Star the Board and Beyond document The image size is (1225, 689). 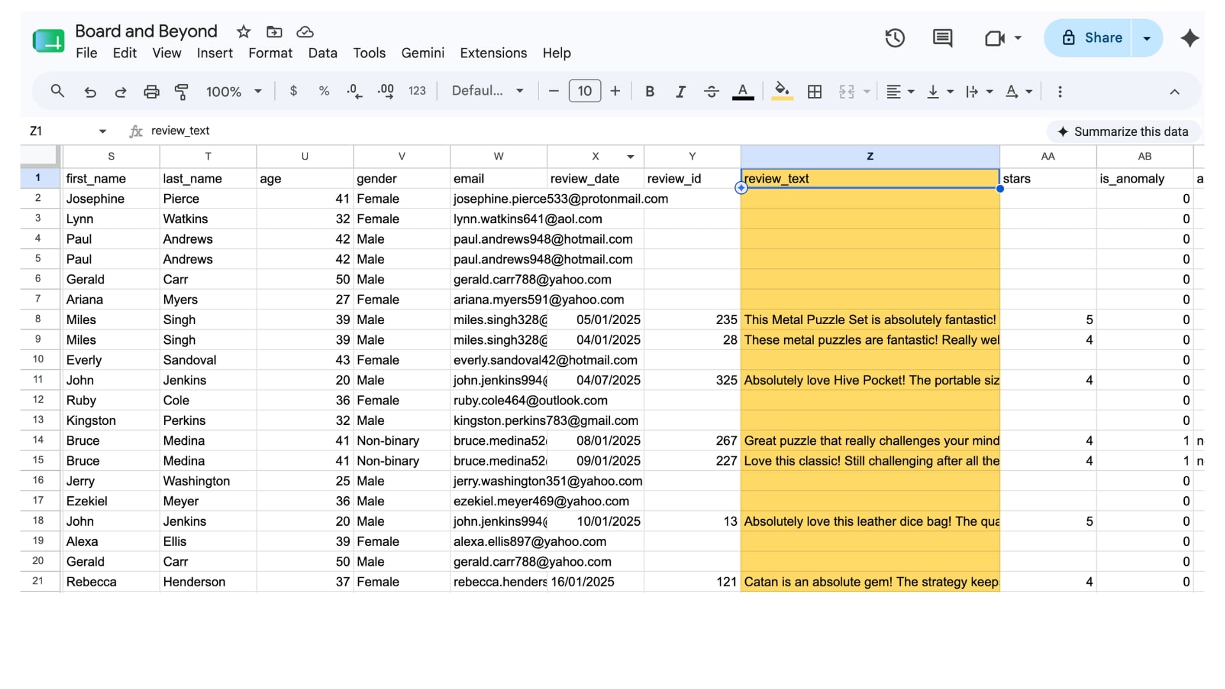[243, 31]
